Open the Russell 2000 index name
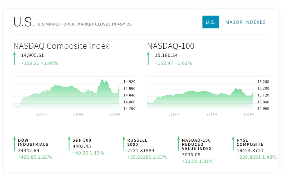Image resolution: width=288 pixels, height=184 pixels. coord(137,142)
